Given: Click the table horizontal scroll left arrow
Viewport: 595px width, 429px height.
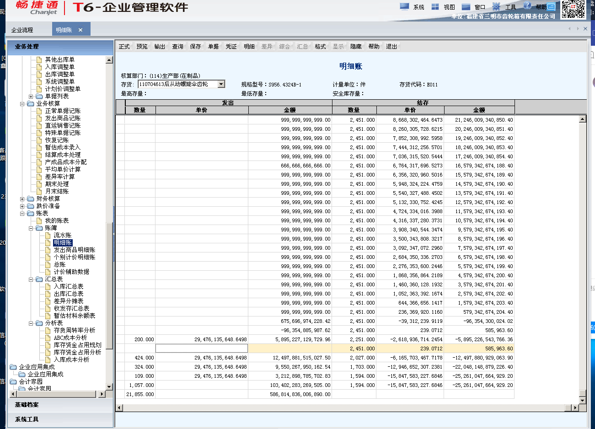Looking at the screenshot, I should click(119, 408).
